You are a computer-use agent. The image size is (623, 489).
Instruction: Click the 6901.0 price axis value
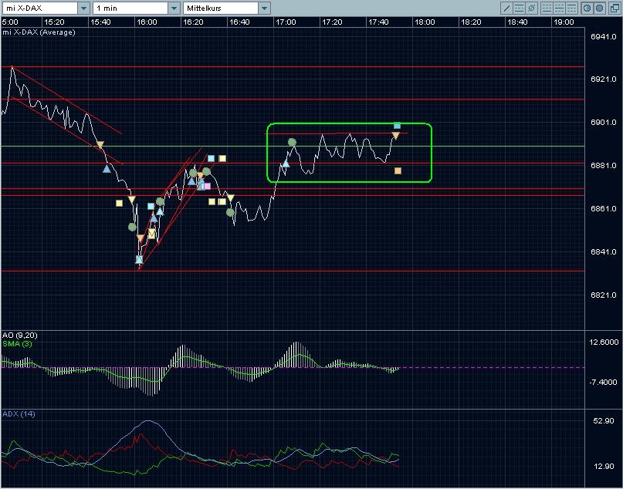coord(604,122)
